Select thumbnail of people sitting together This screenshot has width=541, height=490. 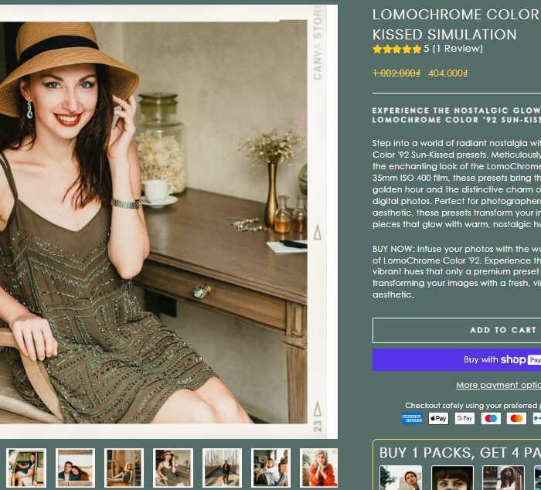[270, 468]
